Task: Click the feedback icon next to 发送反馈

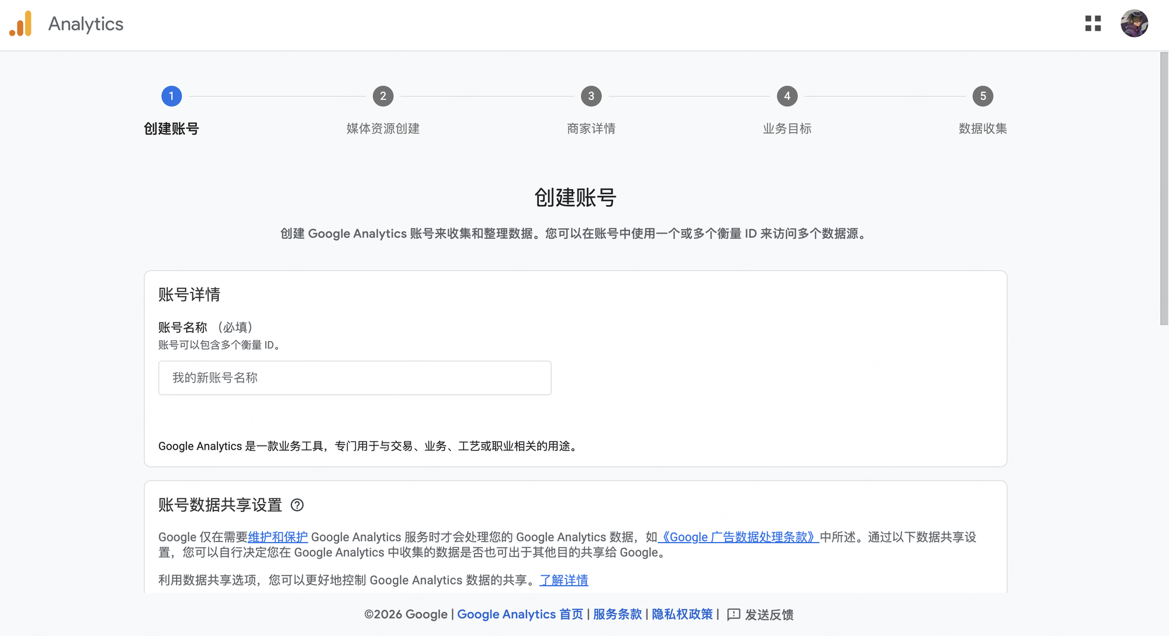Action: (x=734, y=614)
